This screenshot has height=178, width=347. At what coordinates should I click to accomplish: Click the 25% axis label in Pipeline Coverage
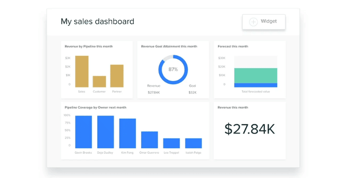coord(67,138)
